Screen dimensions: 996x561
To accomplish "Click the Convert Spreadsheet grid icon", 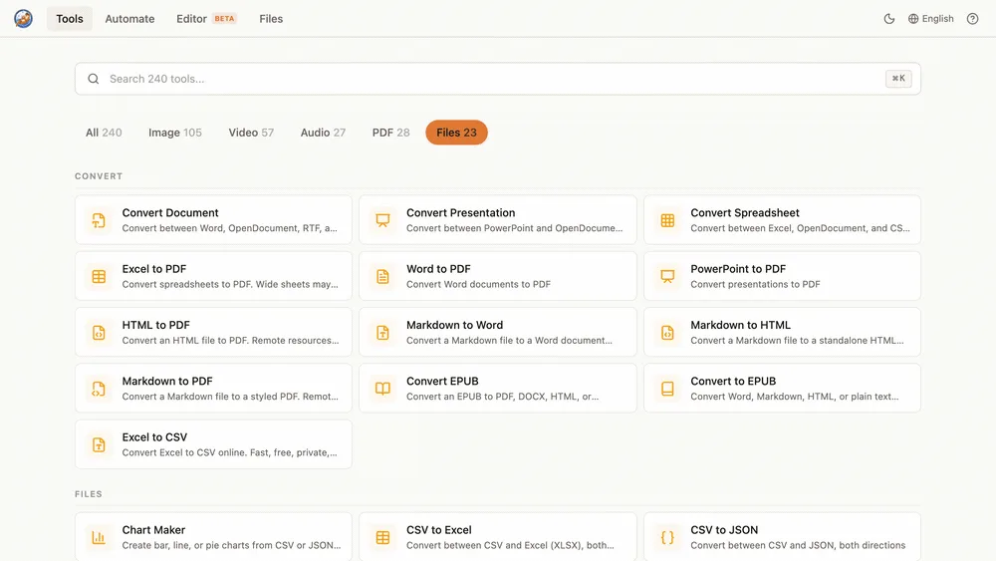I will [667, 220].
